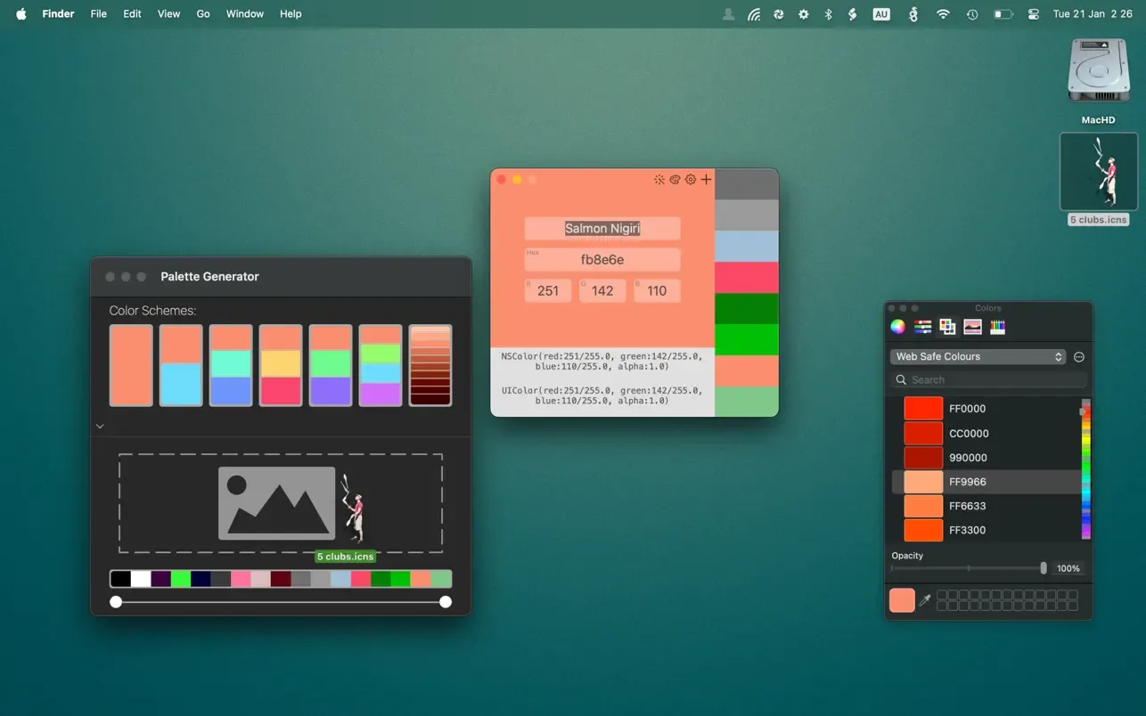
Task: Click the AU input source icon
Action: point(881,14)
